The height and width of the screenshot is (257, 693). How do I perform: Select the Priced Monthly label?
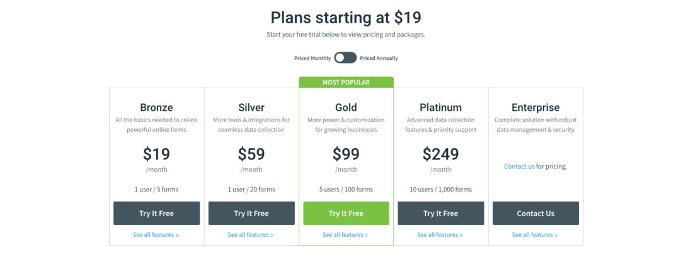pos(312,59)
